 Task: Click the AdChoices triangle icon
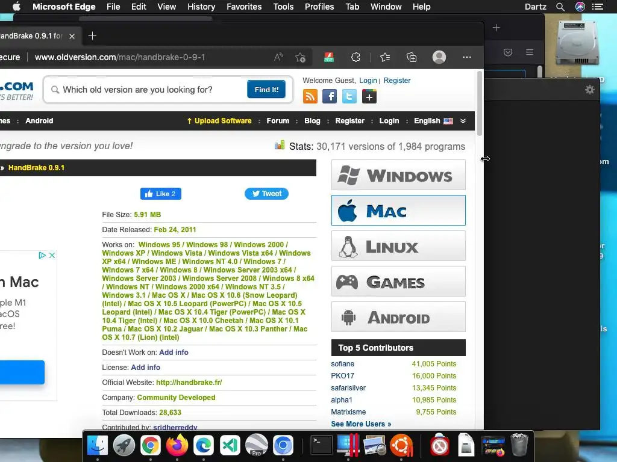(x=42, y=255)
